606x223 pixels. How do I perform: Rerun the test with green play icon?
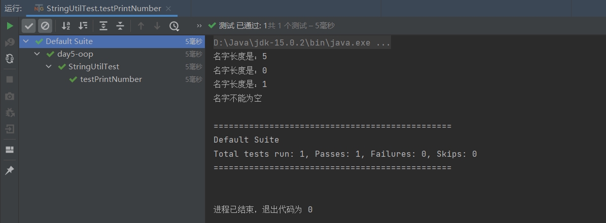(10, 26)
